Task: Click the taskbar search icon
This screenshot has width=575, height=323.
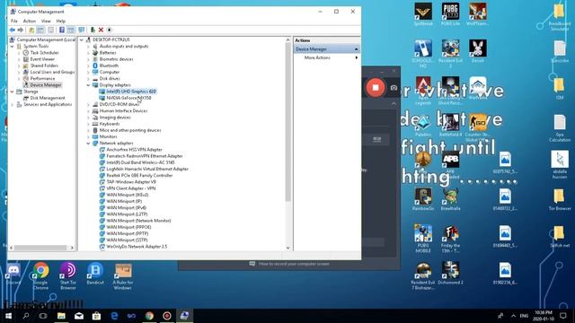Action: pos(26,316)
